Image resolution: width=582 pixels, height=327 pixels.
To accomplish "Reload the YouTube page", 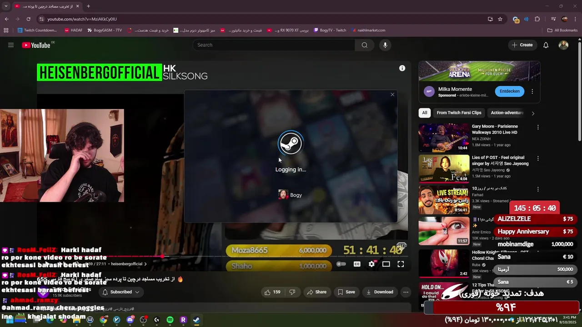I will click(28, 19).
